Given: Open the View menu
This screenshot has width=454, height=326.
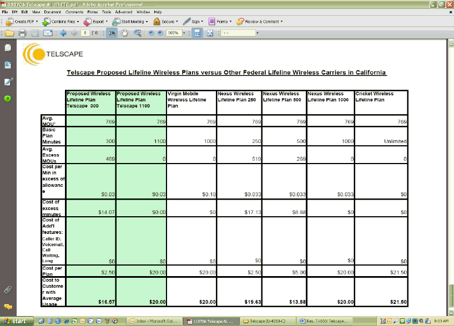Looking at the screenshot, I should pyautogui.click(x=36, y=12).
